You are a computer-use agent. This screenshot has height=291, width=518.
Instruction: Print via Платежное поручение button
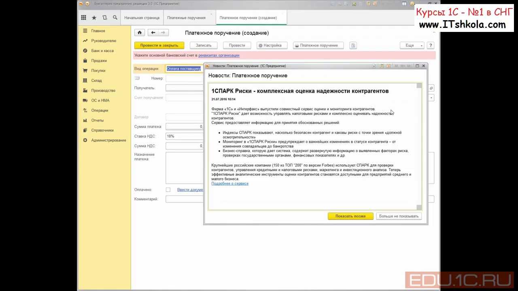pyautogui.click(x=318, y=45)
